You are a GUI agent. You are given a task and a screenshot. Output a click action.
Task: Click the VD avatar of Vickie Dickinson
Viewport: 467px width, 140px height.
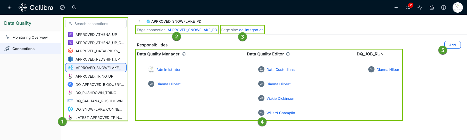[x=261, y=98]
